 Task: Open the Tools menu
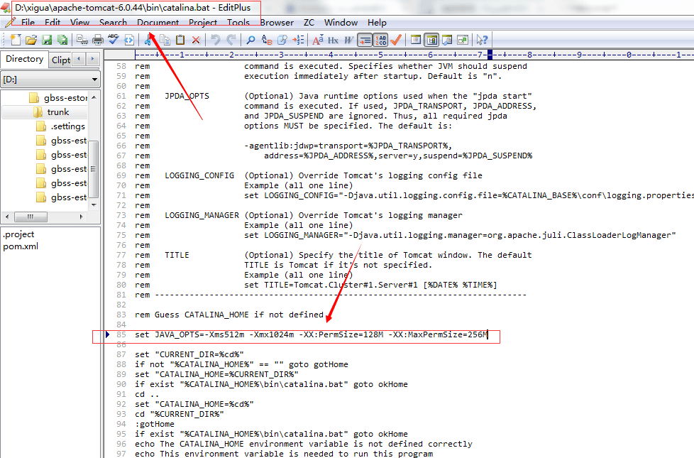click(238, 23)
